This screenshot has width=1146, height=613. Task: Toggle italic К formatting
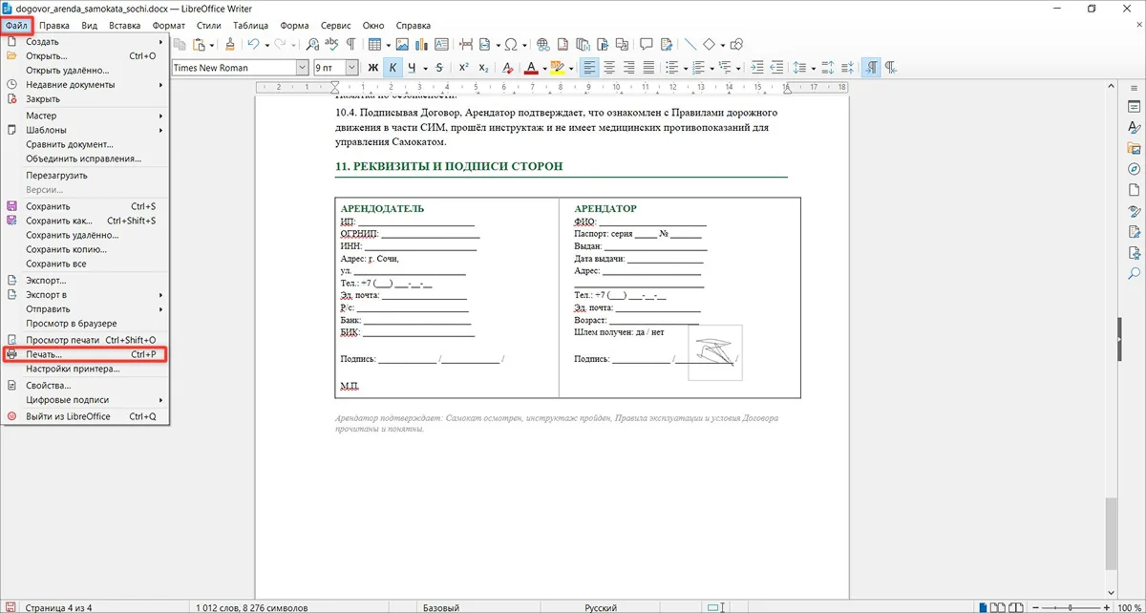[x=393, y=68]
